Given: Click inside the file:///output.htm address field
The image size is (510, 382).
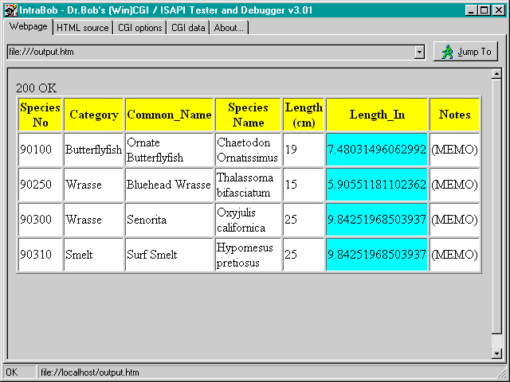Looking at the screenshot, I should pos(207,53).
